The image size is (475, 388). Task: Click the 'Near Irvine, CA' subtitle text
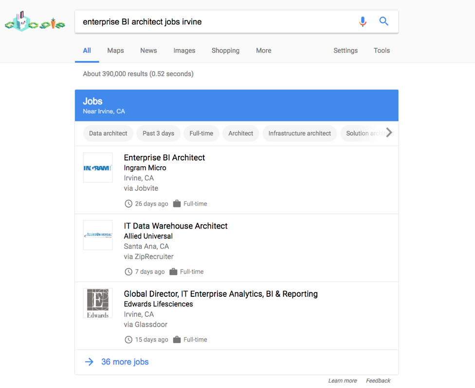coord(104,111)
